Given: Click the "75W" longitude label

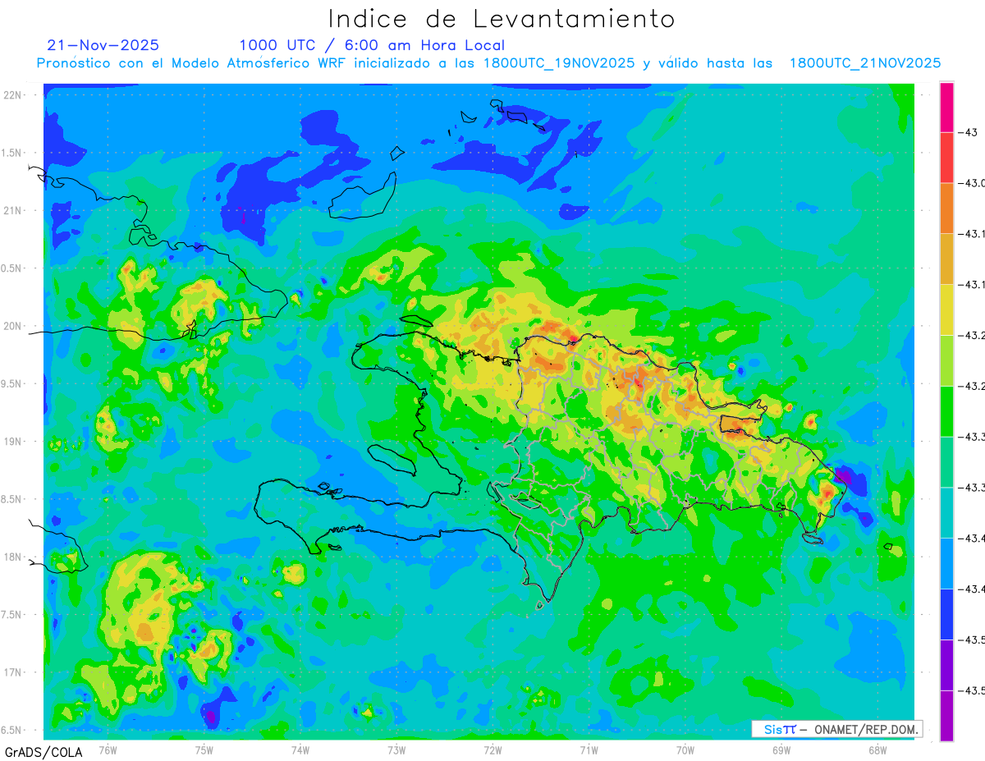Looking at the screenshot, I should 204,750.
